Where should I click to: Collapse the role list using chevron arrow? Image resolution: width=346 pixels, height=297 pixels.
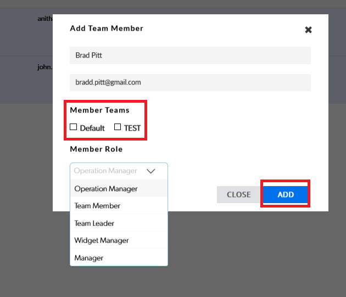[152, 171]
